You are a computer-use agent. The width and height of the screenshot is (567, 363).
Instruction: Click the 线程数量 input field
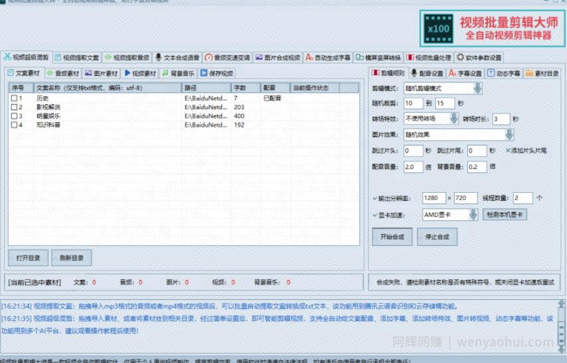tap(522, 197)
